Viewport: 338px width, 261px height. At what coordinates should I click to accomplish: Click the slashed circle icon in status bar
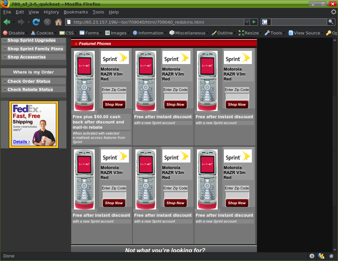331,256
